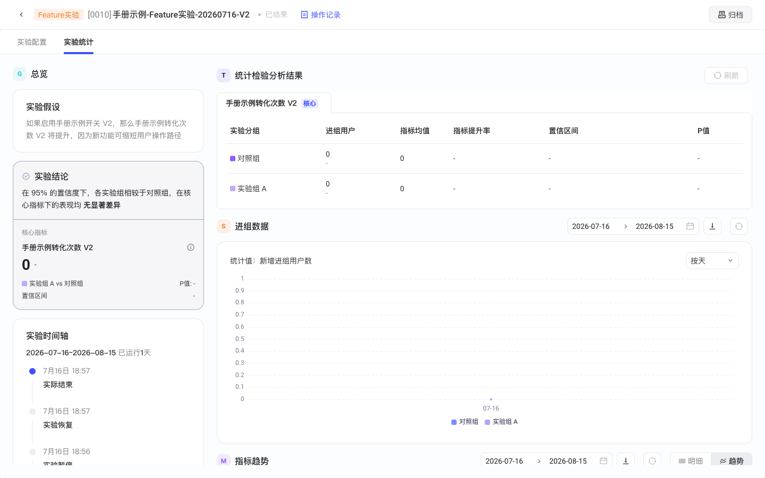The image size is (765, 478).
Task: Click the 进组数据 end date 2026-08-15 field
Action: click(654, 226)
